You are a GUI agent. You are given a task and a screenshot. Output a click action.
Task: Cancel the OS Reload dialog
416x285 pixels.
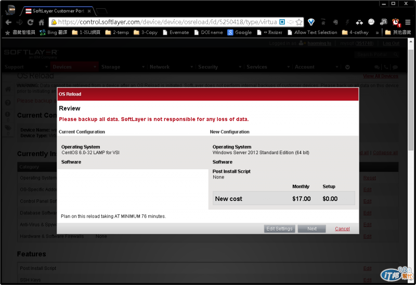pos(342,228)
